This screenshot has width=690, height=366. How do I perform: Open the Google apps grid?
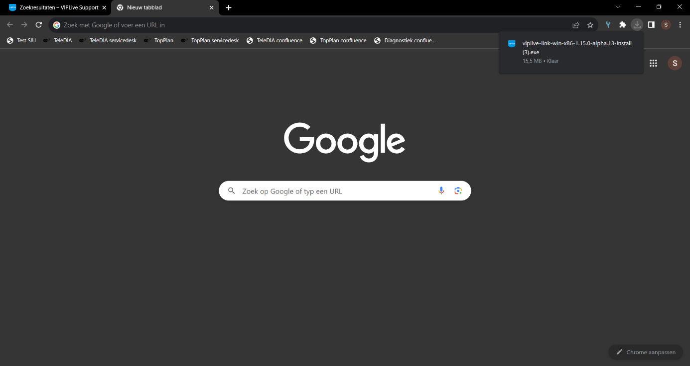pos(653,63)
